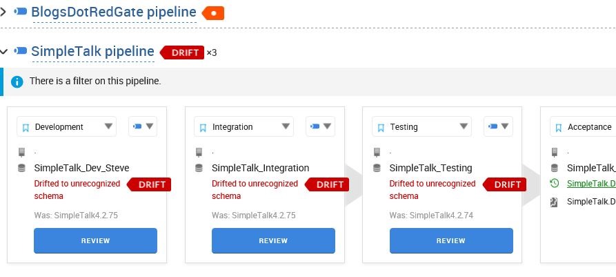Click the DRIFT flag on SimpleTalk_Testing

point(506,184)
